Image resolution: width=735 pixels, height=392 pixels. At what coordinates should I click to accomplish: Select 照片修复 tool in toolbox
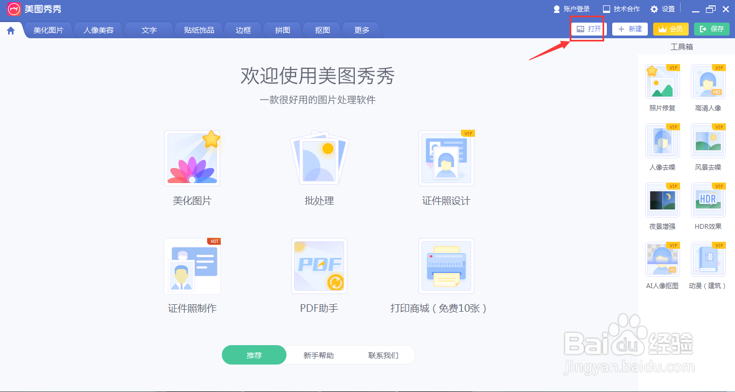pyautogui.click(x=662, y=82)
